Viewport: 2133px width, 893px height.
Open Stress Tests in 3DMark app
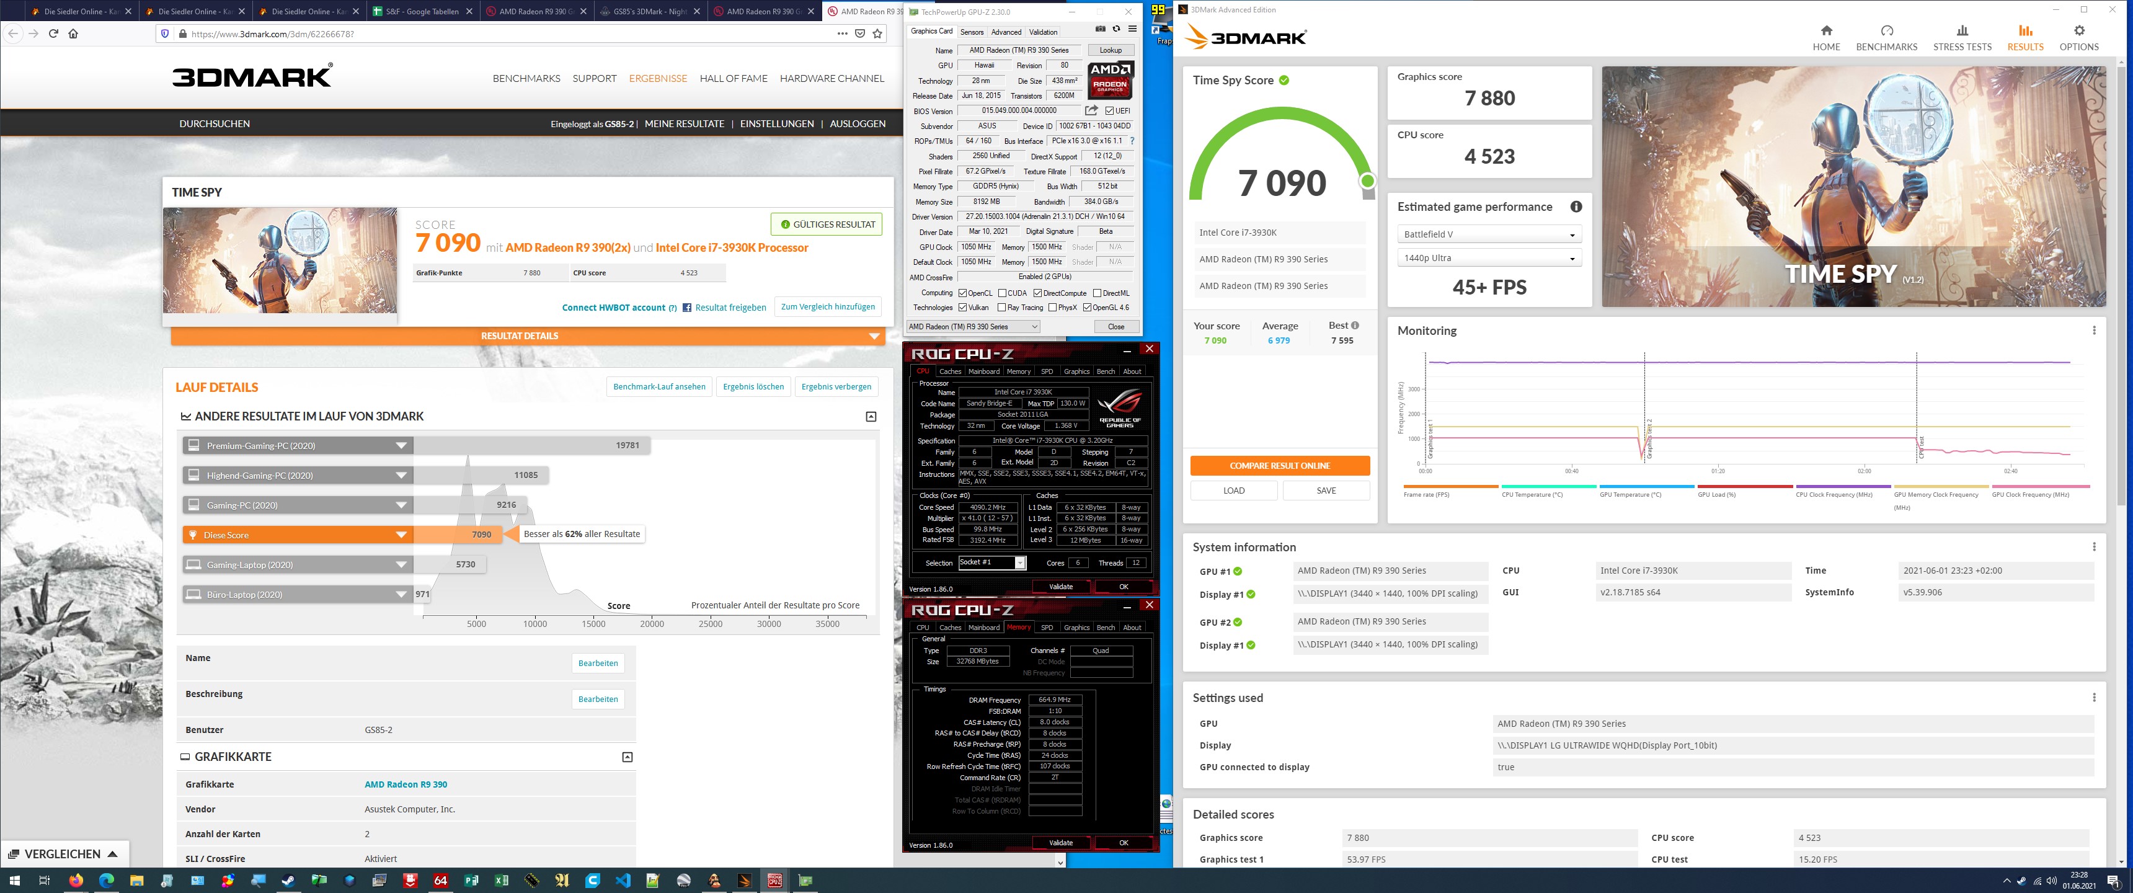click(1962, 38)
